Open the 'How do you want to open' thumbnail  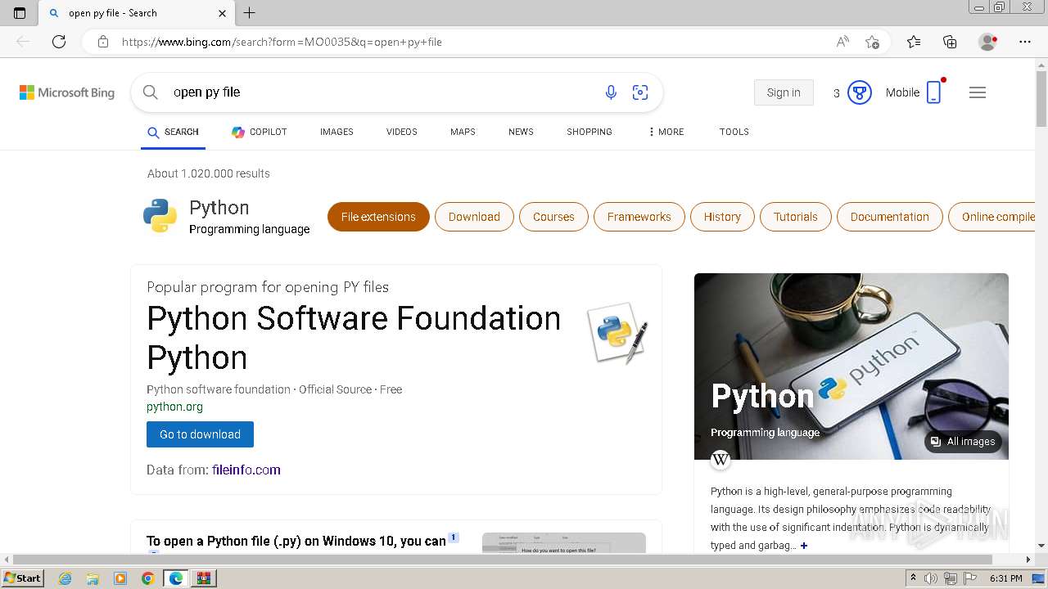563,543
